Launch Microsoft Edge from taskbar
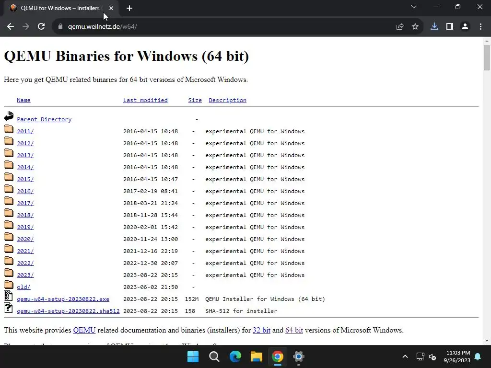Viewport: 491px width, 368px height. coord(235,356)
